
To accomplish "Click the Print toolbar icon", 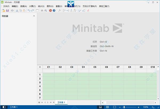I will pos(12,10).
